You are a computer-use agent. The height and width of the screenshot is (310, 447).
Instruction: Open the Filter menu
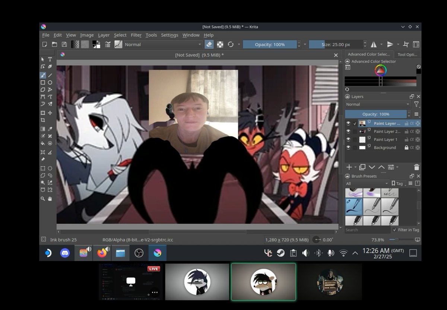(x=136, y=35)
